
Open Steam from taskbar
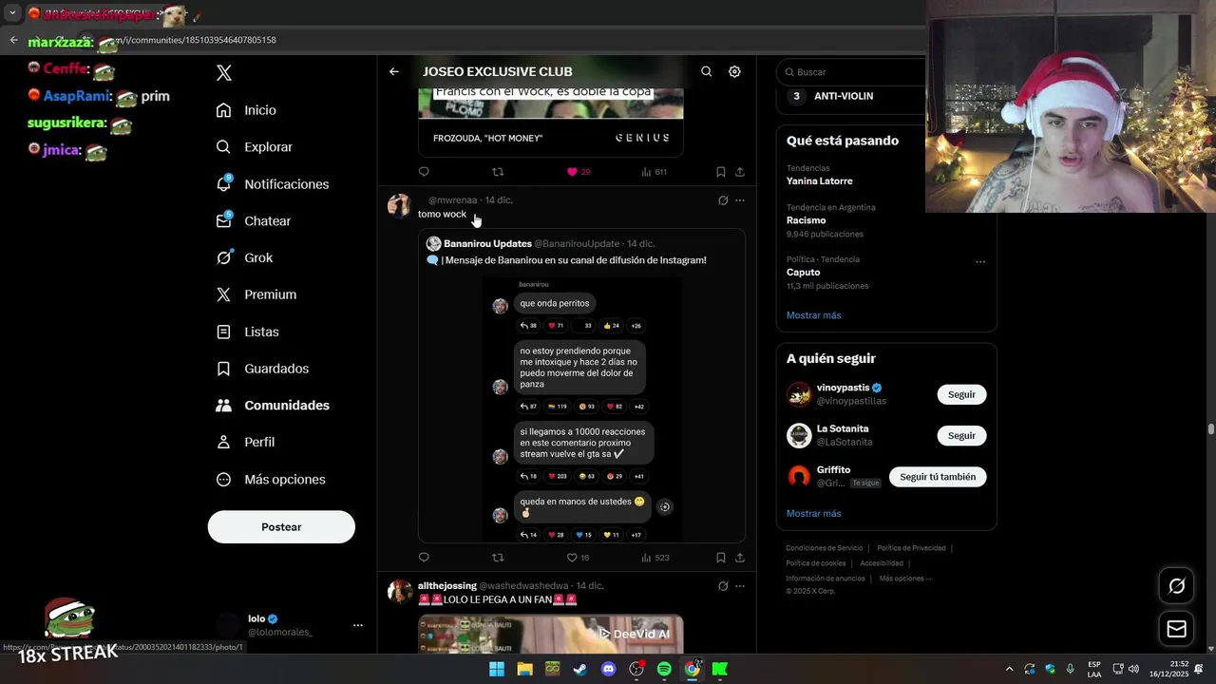(580, 669)
